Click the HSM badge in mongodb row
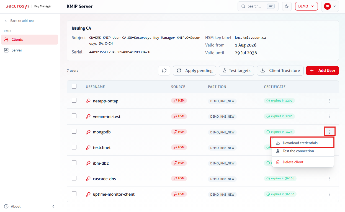The height and width of the screenshot is (212, 345). tap(179, 132)
